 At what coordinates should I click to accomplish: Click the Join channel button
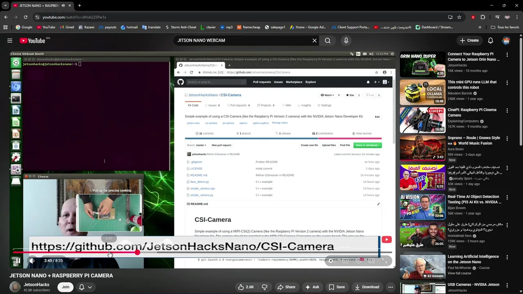tap(65, 287)
